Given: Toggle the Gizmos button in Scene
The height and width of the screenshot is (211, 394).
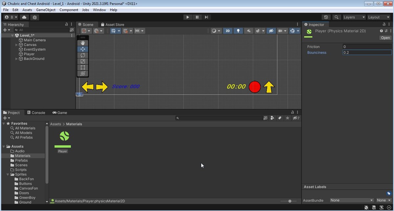Looking at the screenshot, I should point(292,31).
